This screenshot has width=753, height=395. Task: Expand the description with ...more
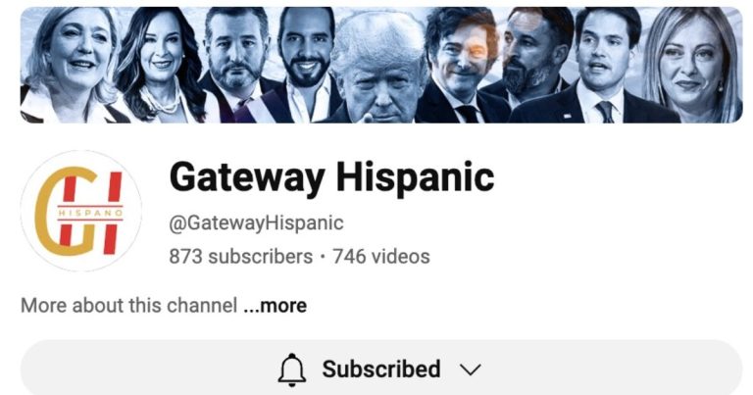pyautogui.click(x=276, y=305)
